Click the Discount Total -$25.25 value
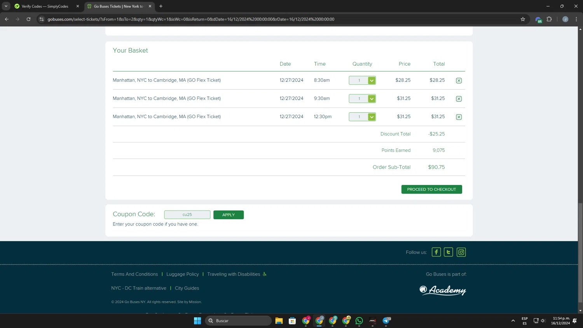Viewport: 583px width, 328px height. (x=436, y=134)
